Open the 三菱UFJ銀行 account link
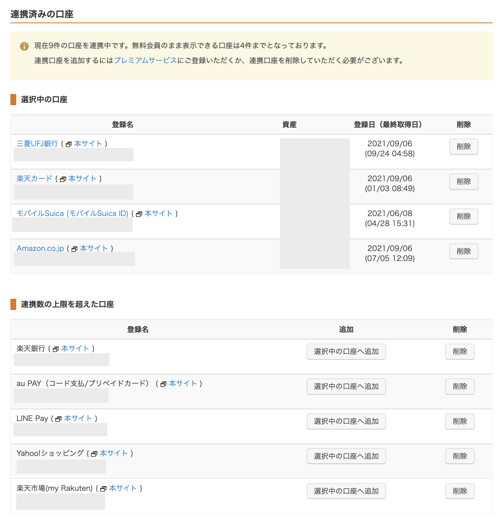This screenshot has height=517, width=504. click(x=37, y=144)
